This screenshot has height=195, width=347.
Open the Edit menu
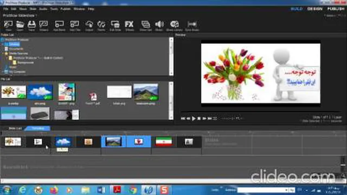click(x=14, y=9)
